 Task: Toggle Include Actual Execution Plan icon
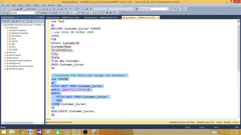click(x=79, y=13)
